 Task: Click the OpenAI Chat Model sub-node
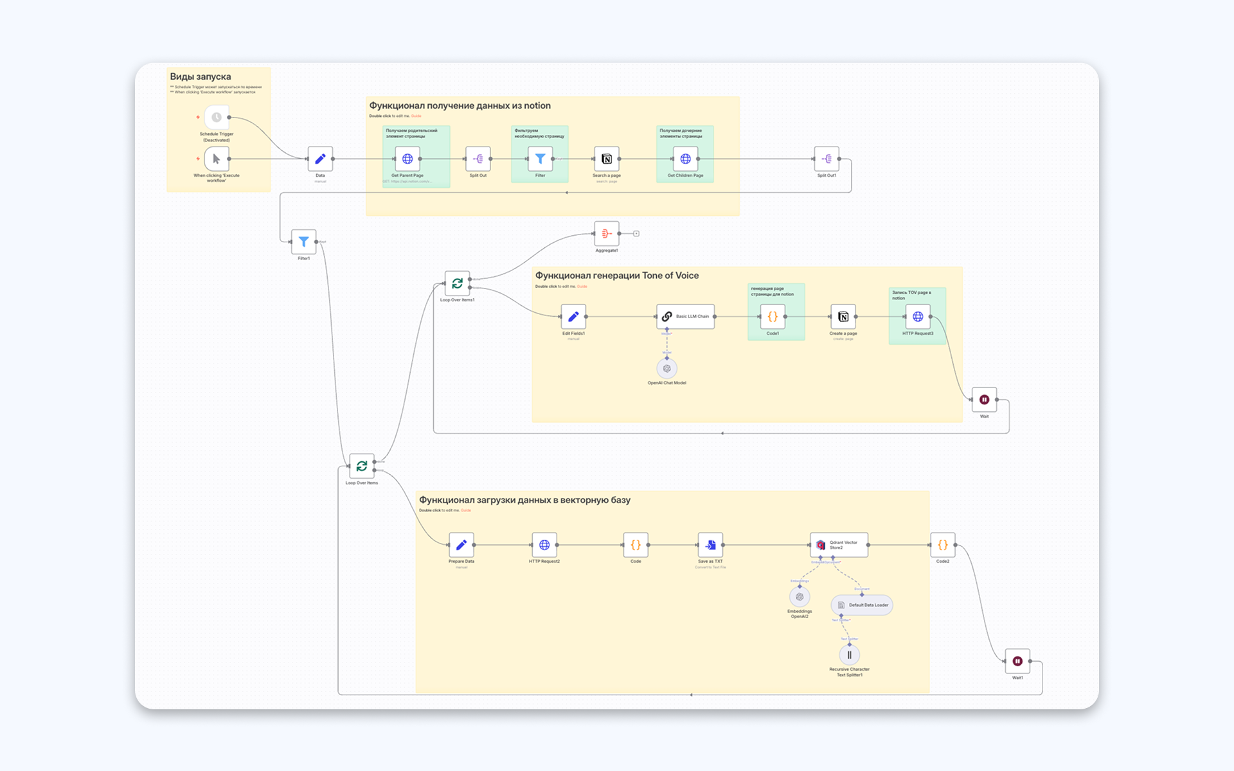click(666, 369)
